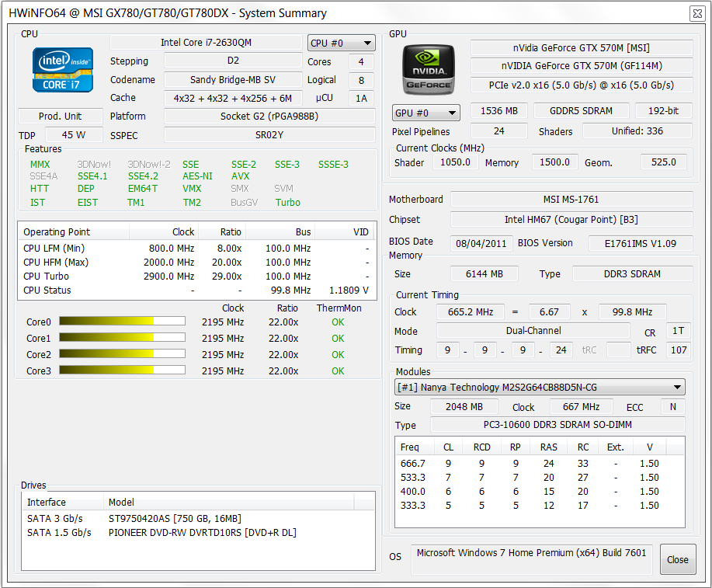Select the CPU Status row
Screen dimensions: 712x588
coord(197,291)
